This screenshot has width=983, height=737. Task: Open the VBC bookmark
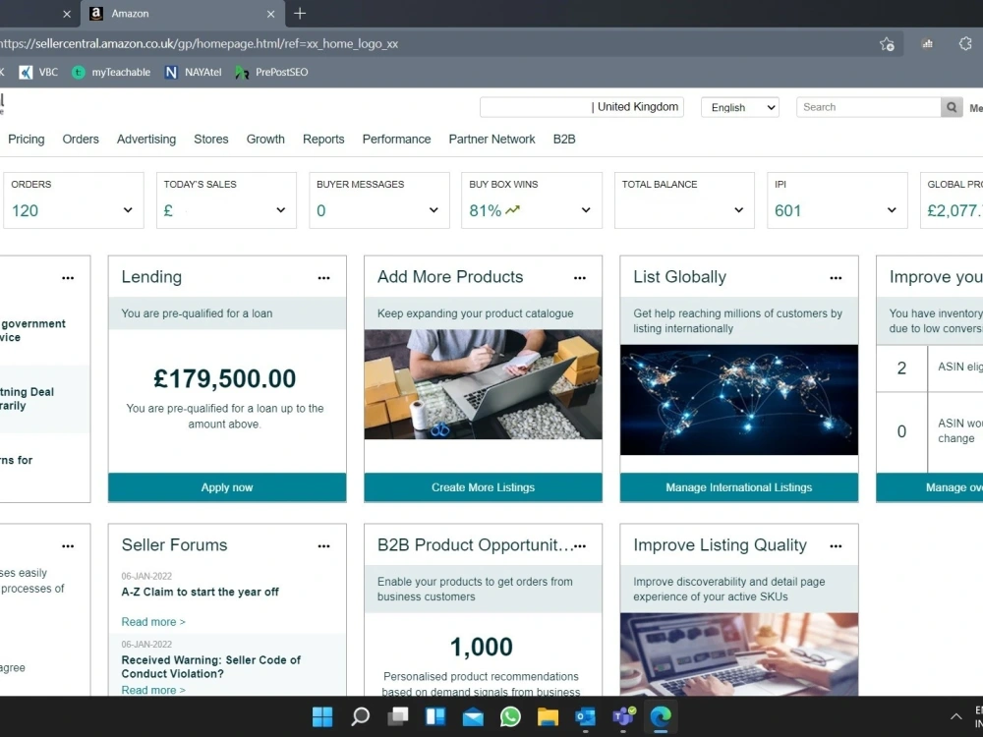click(x=39, y=72)
